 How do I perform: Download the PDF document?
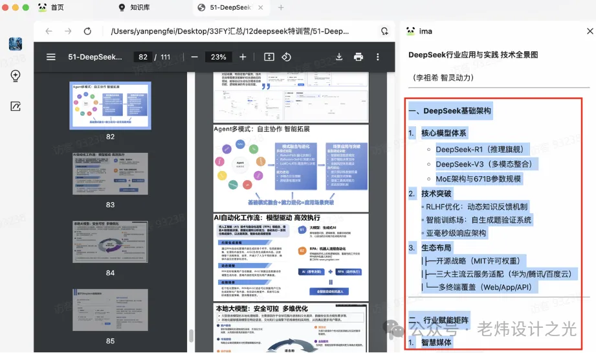339,57
